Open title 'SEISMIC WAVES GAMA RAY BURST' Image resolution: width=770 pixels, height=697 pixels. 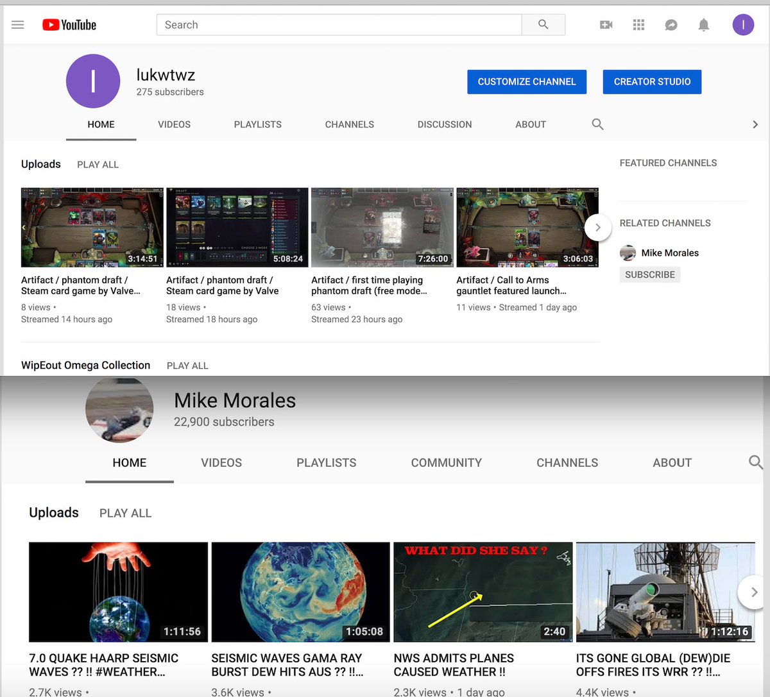click(x=287, y=665)
